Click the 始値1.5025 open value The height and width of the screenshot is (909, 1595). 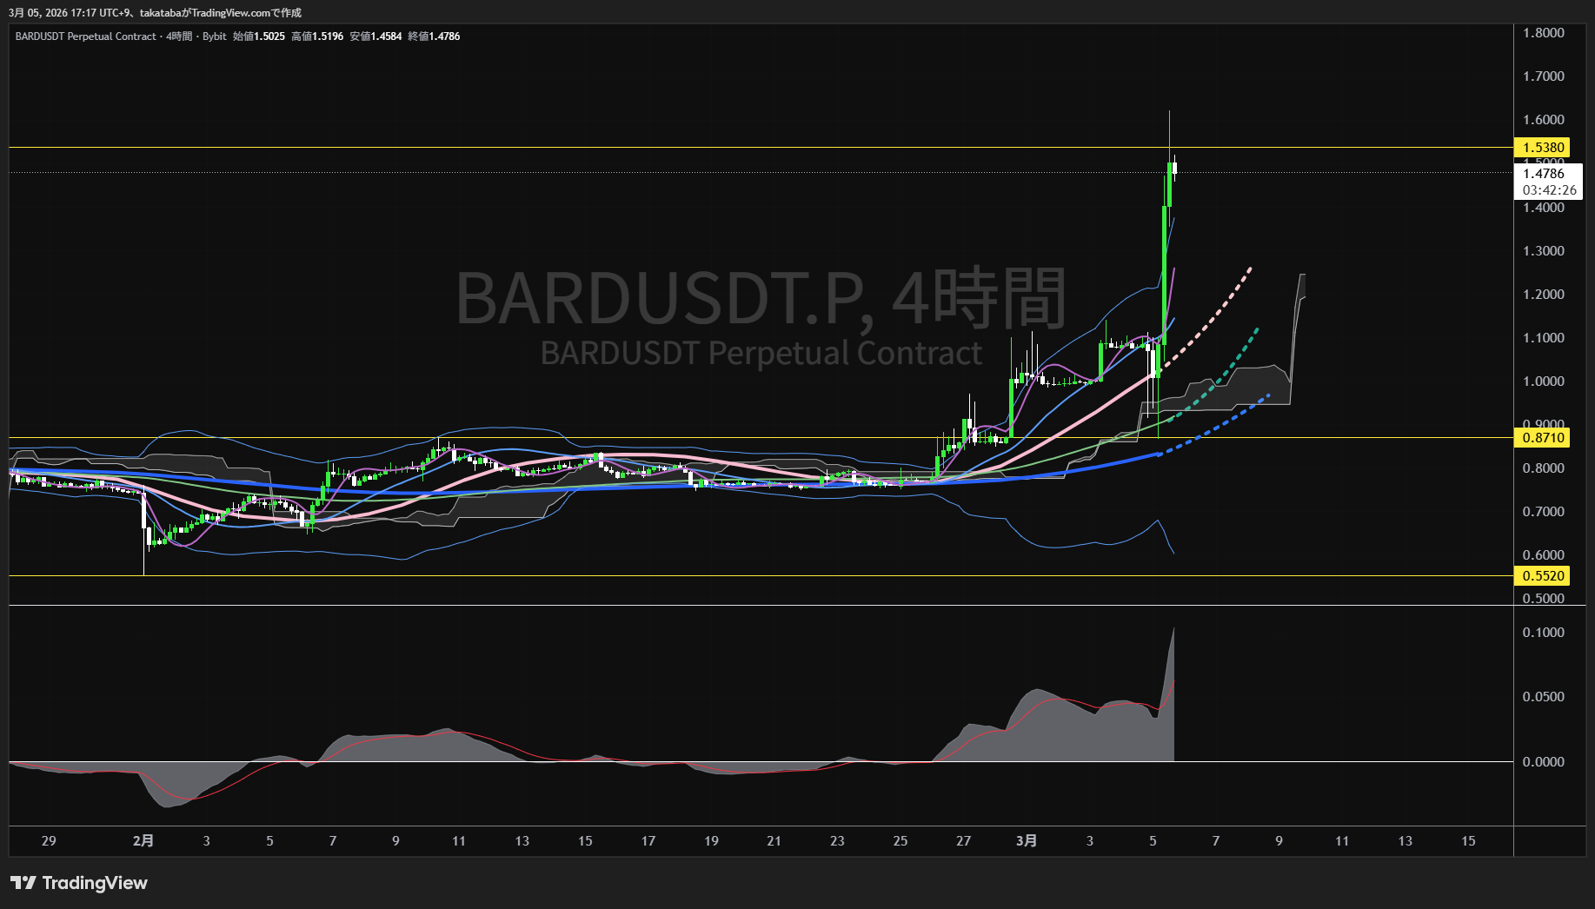click(259, 36)
